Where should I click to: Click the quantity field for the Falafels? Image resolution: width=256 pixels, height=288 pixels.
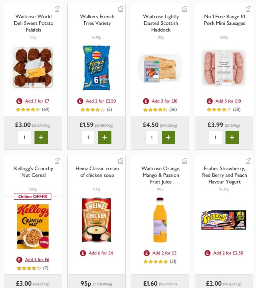click(x=24, y=137)
